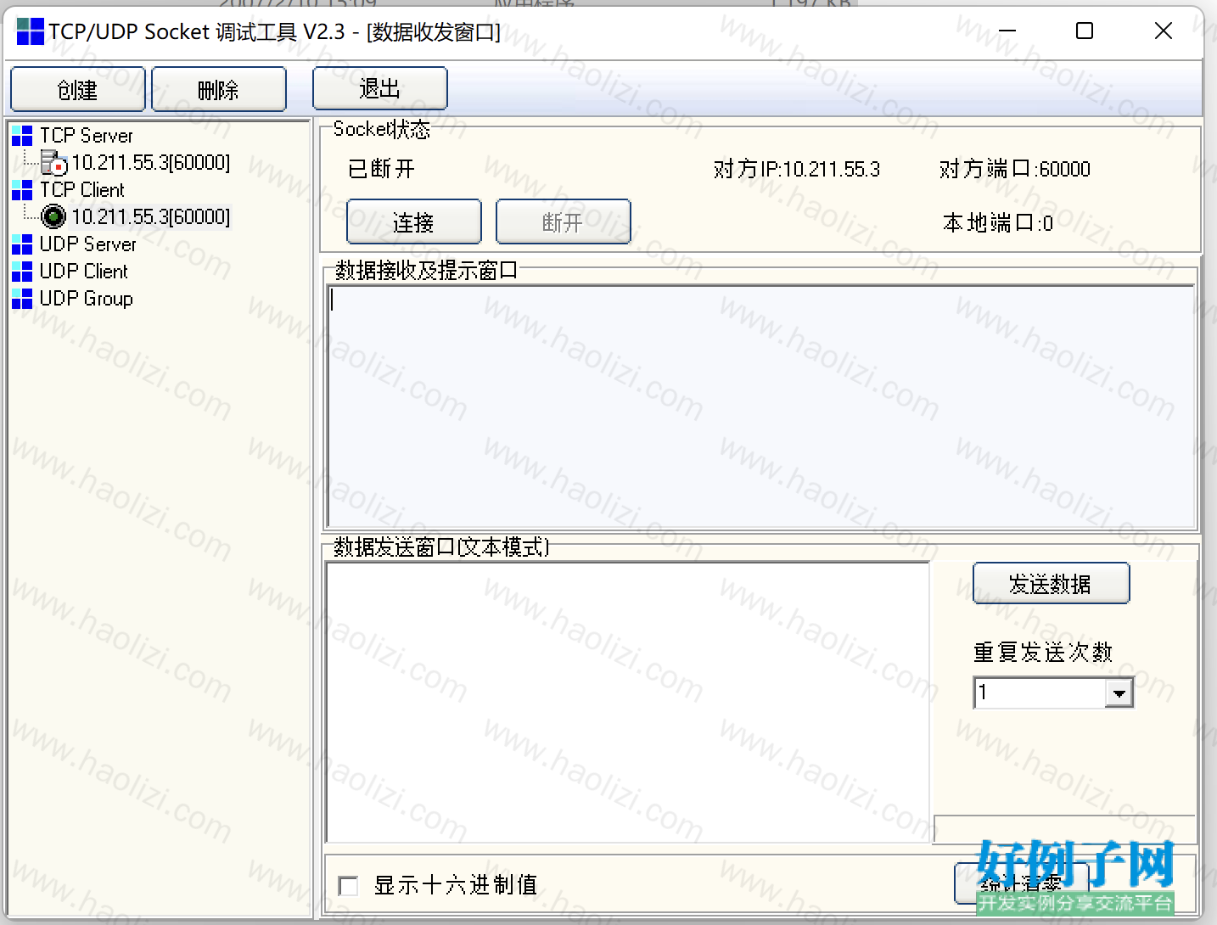Close the Socket tool window
The width and height of the screenshot is (1217, 925).
point(1164,31)
